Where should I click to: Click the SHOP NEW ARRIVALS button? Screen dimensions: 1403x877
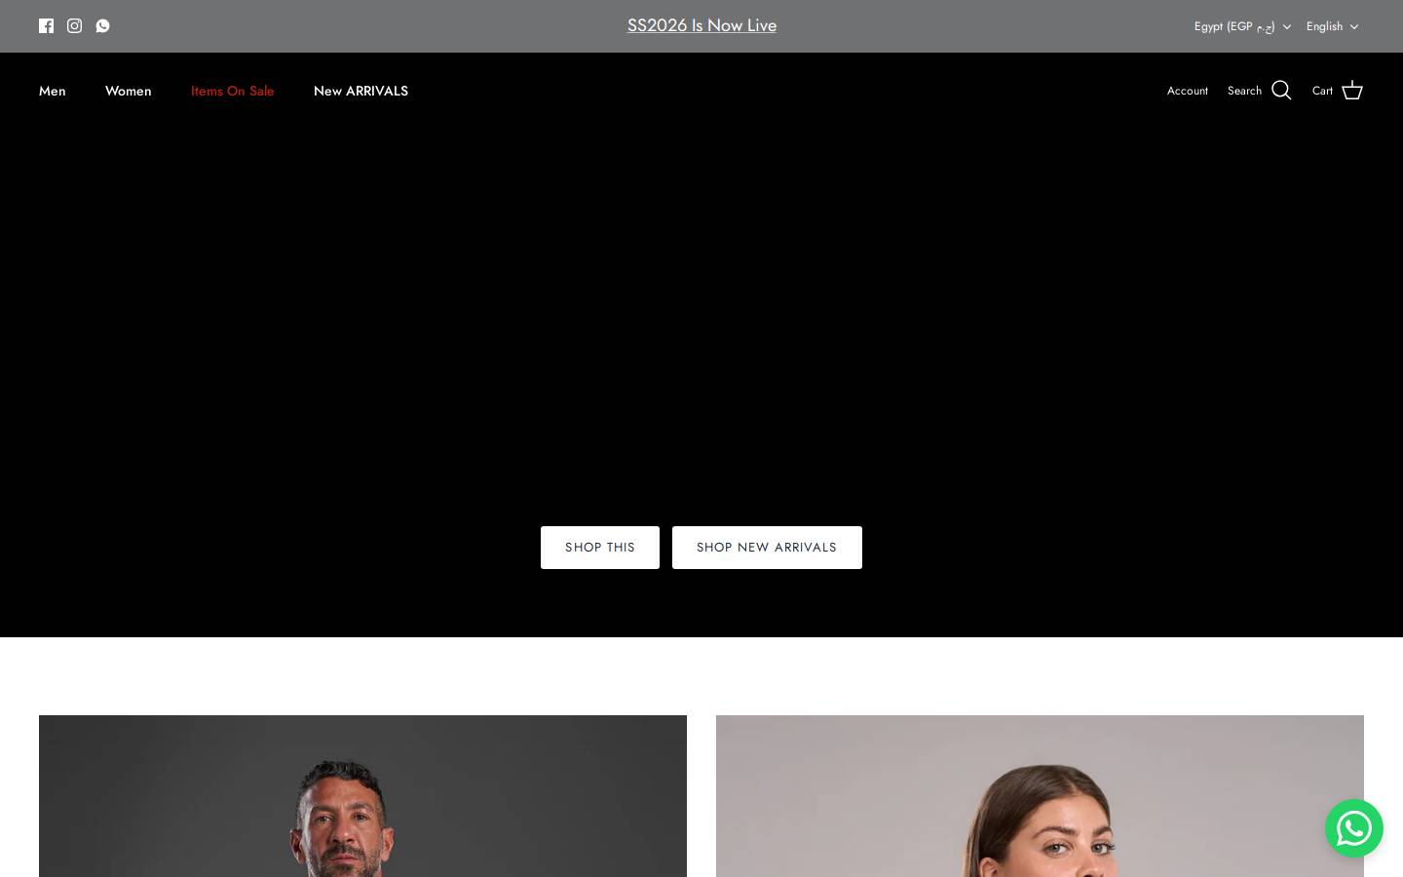click(767, 548)
